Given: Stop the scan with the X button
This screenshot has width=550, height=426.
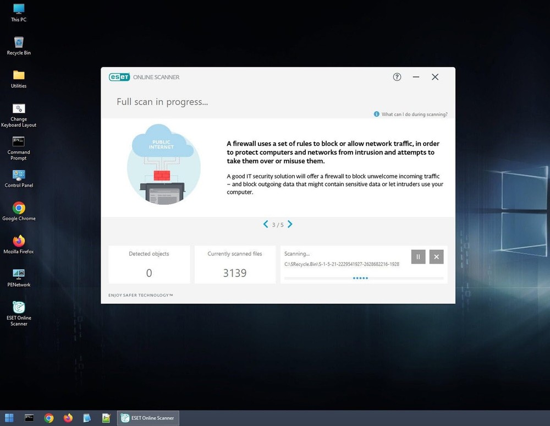Looking at the screenshot, I should tap(436, 256).
